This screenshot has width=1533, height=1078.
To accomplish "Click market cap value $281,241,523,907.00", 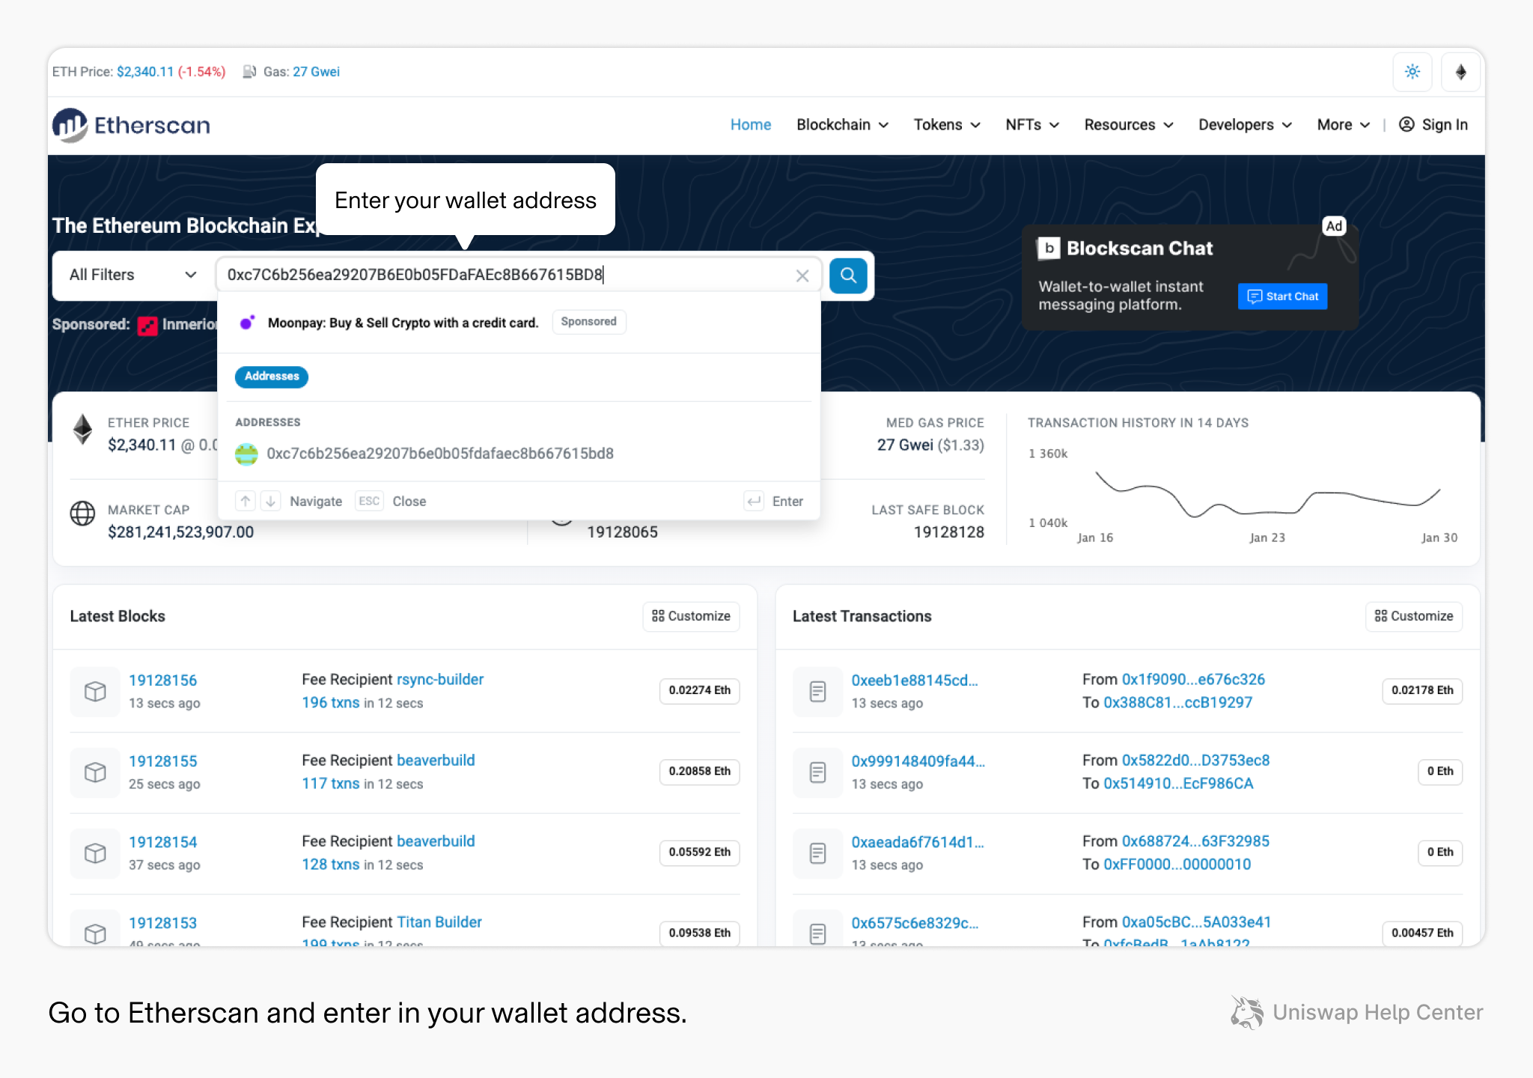I will [x=180, y=532].
